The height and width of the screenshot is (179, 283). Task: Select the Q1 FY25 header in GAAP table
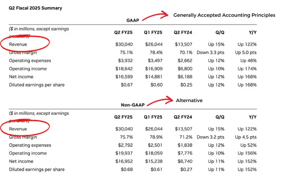pyautogui.click(x=153, y=33)
